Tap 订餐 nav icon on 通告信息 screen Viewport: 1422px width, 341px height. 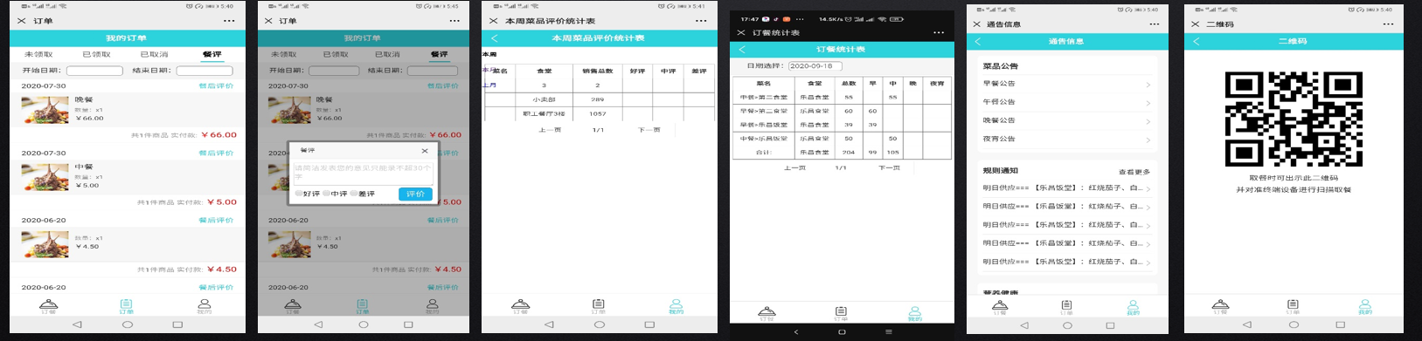coord(1000,307)
